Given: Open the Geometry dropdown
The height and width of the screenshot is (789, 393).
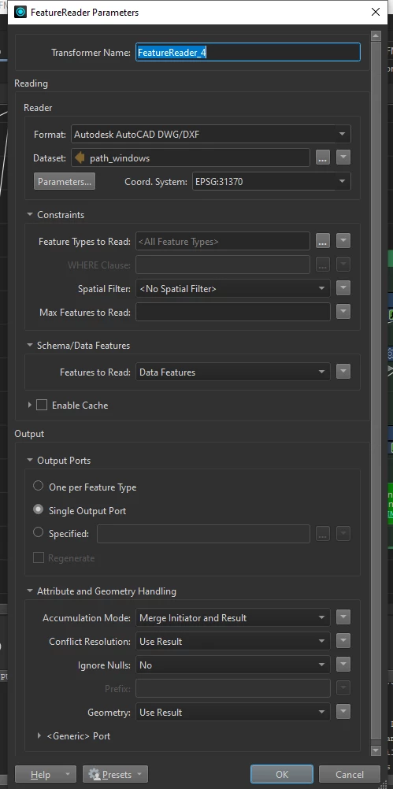Looking at the screenshot, I should tap(233, 712).
